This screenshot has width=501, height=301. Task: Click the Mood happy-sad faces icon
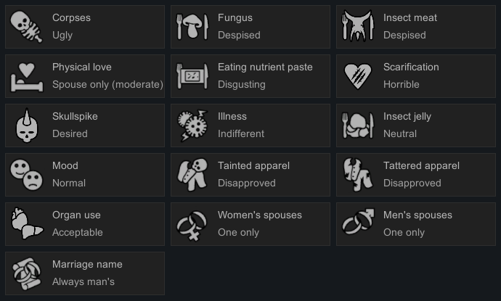click(x=26, y=175)
